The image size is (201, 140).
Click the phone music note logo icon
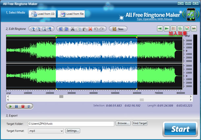point(191,14)
